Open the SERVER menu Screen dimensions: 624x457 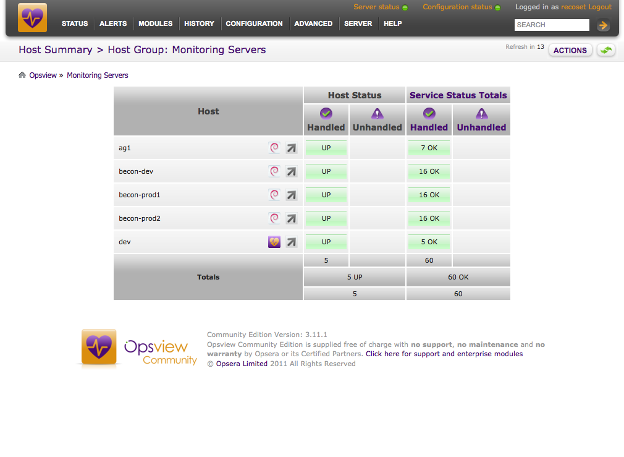tap(358, 23)
